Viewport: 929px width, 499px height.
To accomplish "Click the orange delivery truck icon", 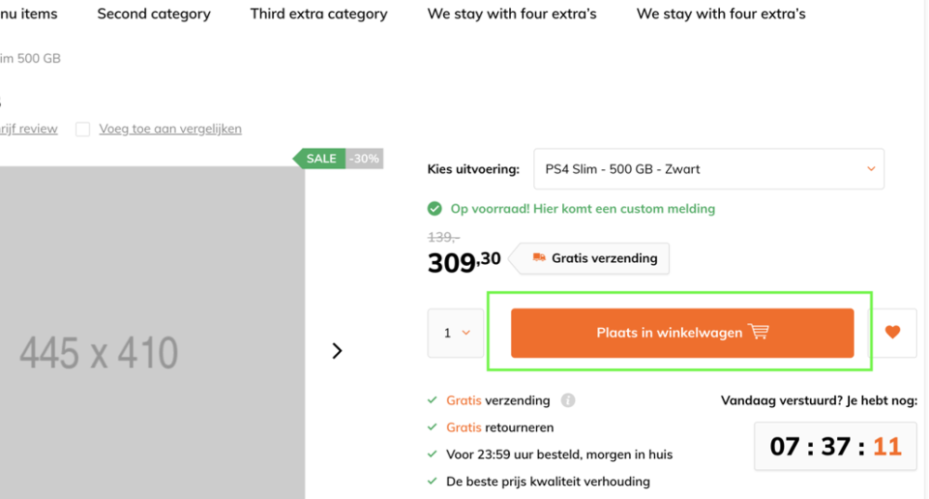I will [x=539, y=257].
